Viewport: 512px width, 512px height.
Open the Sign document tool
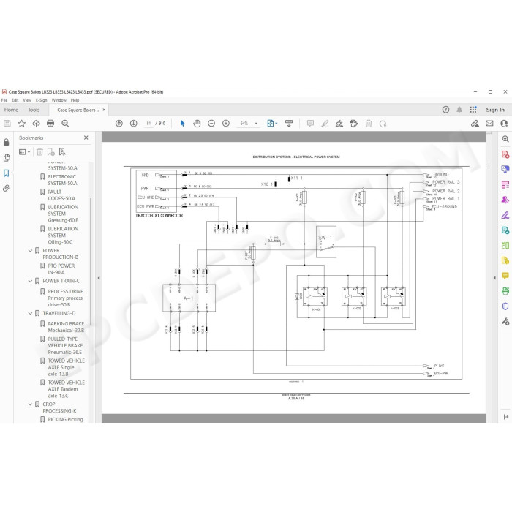tap(339, 124)
